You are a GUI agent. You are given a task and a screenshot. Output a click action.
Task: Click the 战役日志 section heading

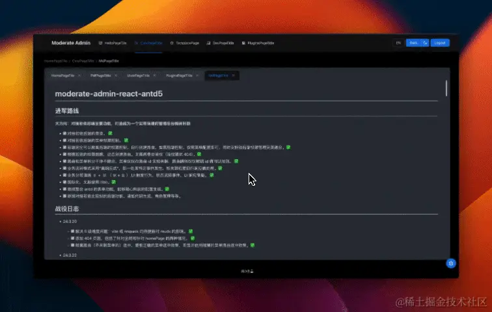click(67, 209)
